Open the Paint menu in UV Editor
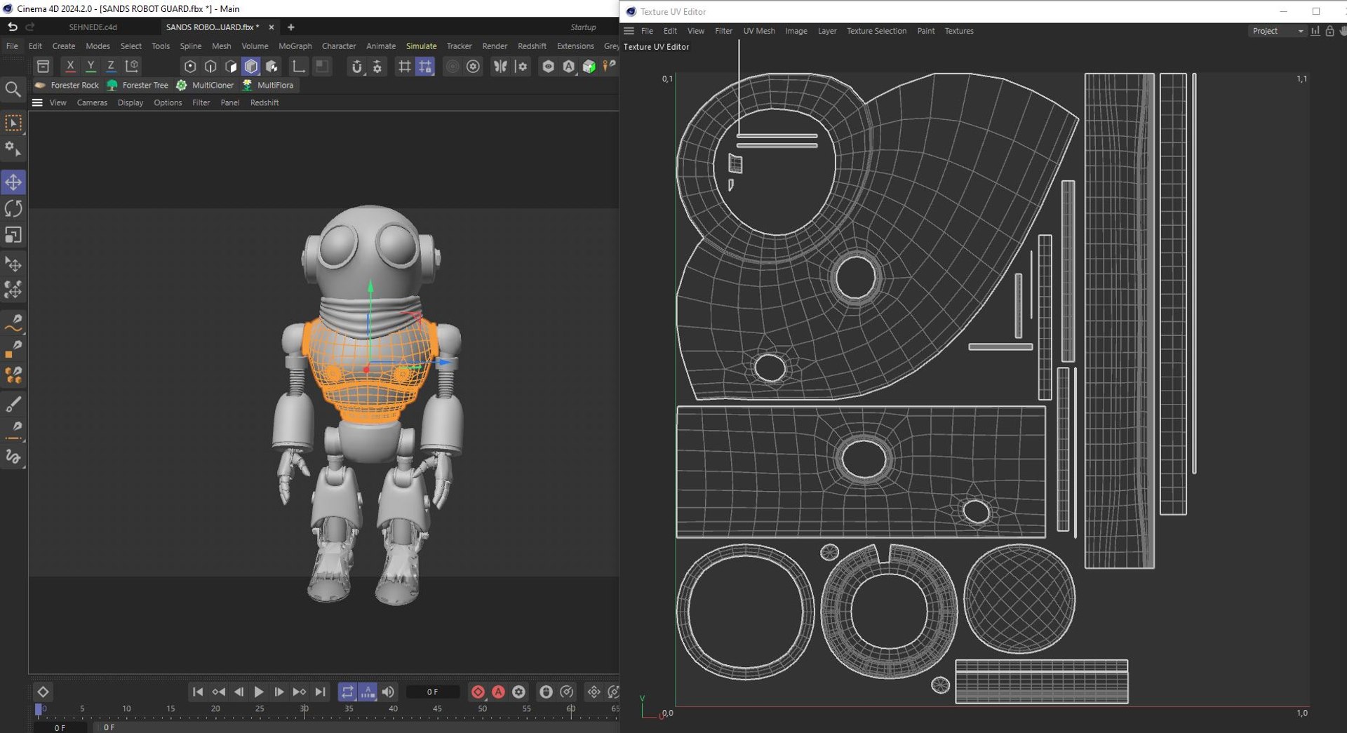Screen dimensions: 1347x733 pos(926,31)
